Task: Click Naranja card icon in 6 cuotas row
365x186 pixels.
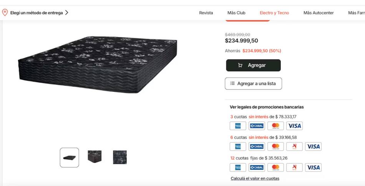Action: tap(294, 146)
